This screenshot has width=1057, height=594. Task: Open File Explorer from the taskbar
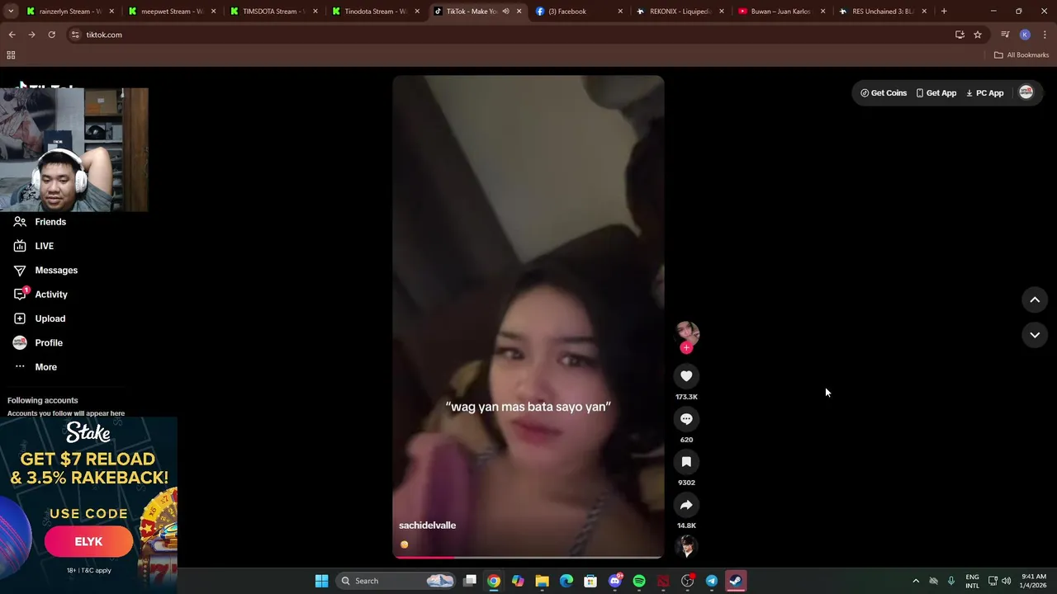(x=543, y=581)
